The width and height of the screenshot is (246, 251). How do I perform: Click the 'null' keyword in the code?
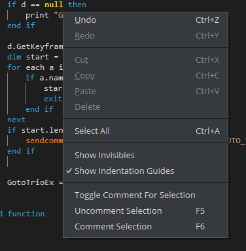54,5
